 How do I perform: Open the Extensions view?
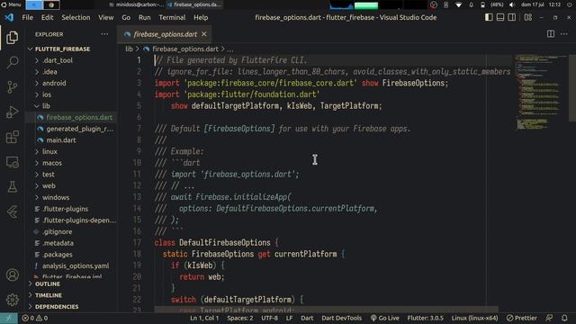pyautogui.click(x=12, y=137)
